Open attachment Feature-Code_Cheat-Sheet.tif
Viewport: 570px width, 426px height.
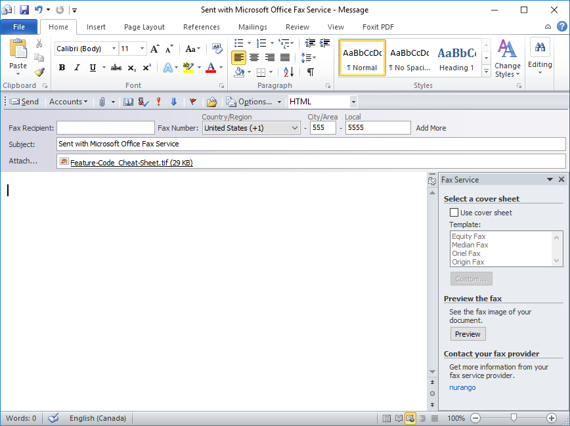coord(131,163)
